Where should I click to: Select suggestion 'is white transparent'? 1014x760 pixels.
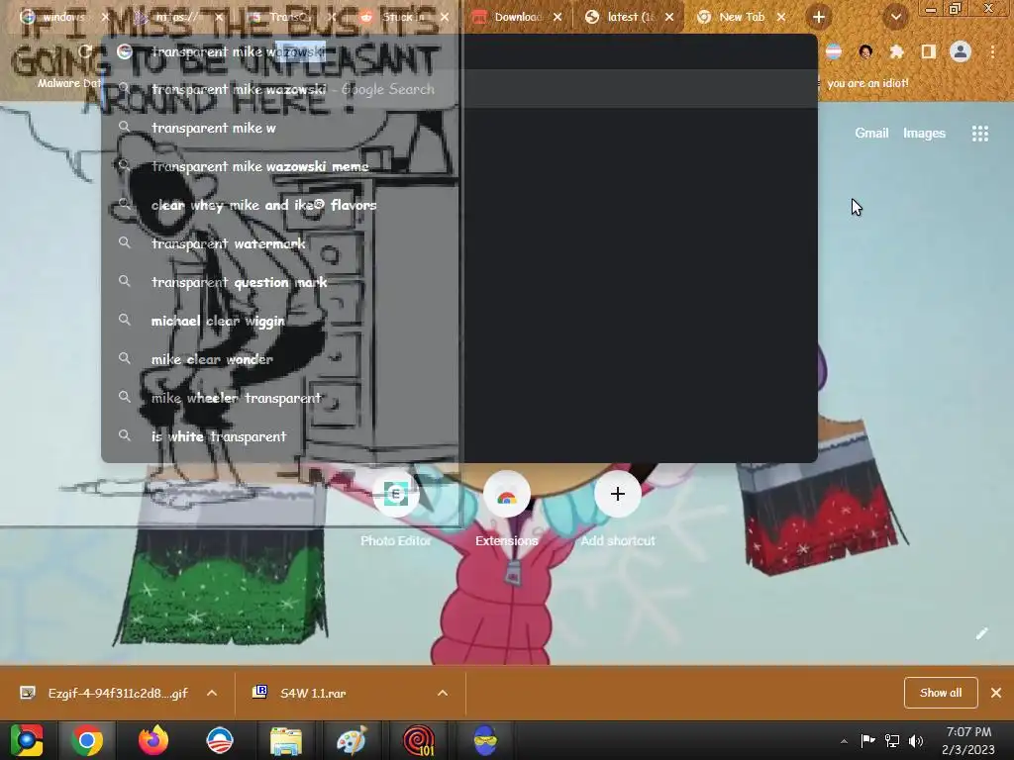click(x=459, y=436)
